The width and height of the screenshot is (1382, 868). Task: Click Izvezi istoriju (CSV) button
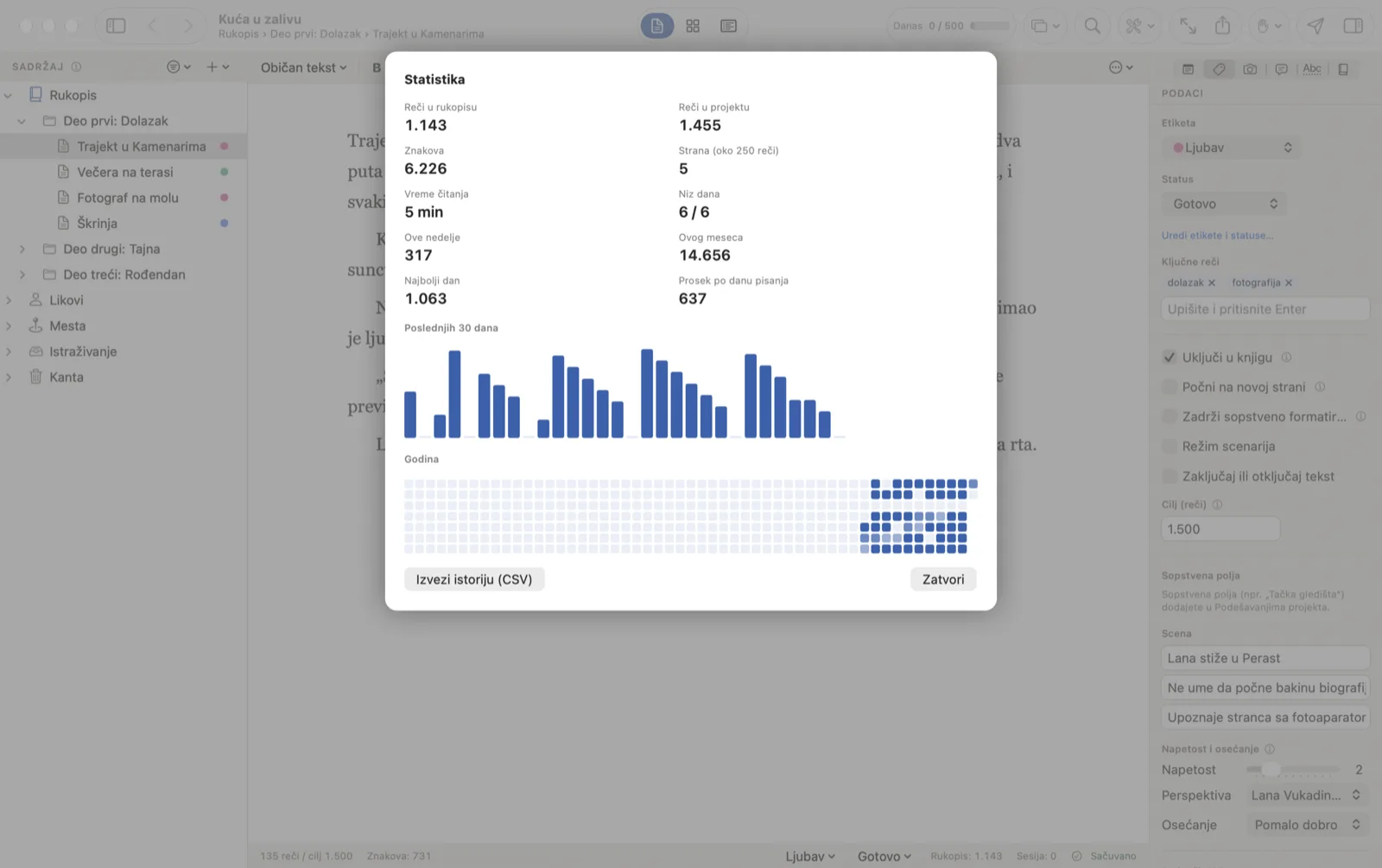click(x=474, y=580)
